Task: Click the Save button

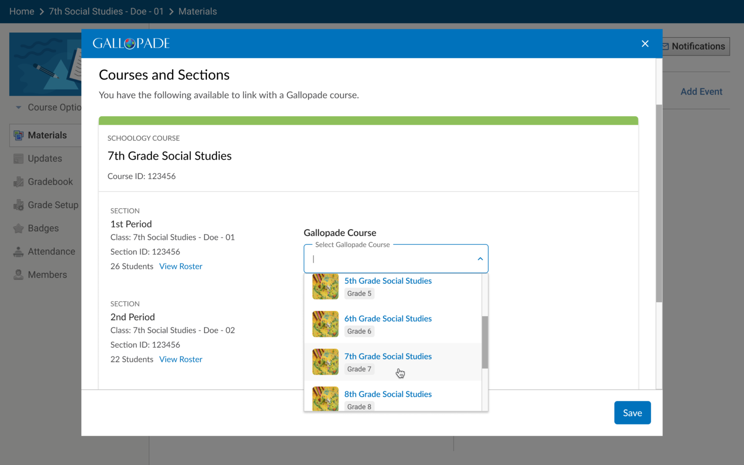Action: pyautogui.click(x=632, y=413)
